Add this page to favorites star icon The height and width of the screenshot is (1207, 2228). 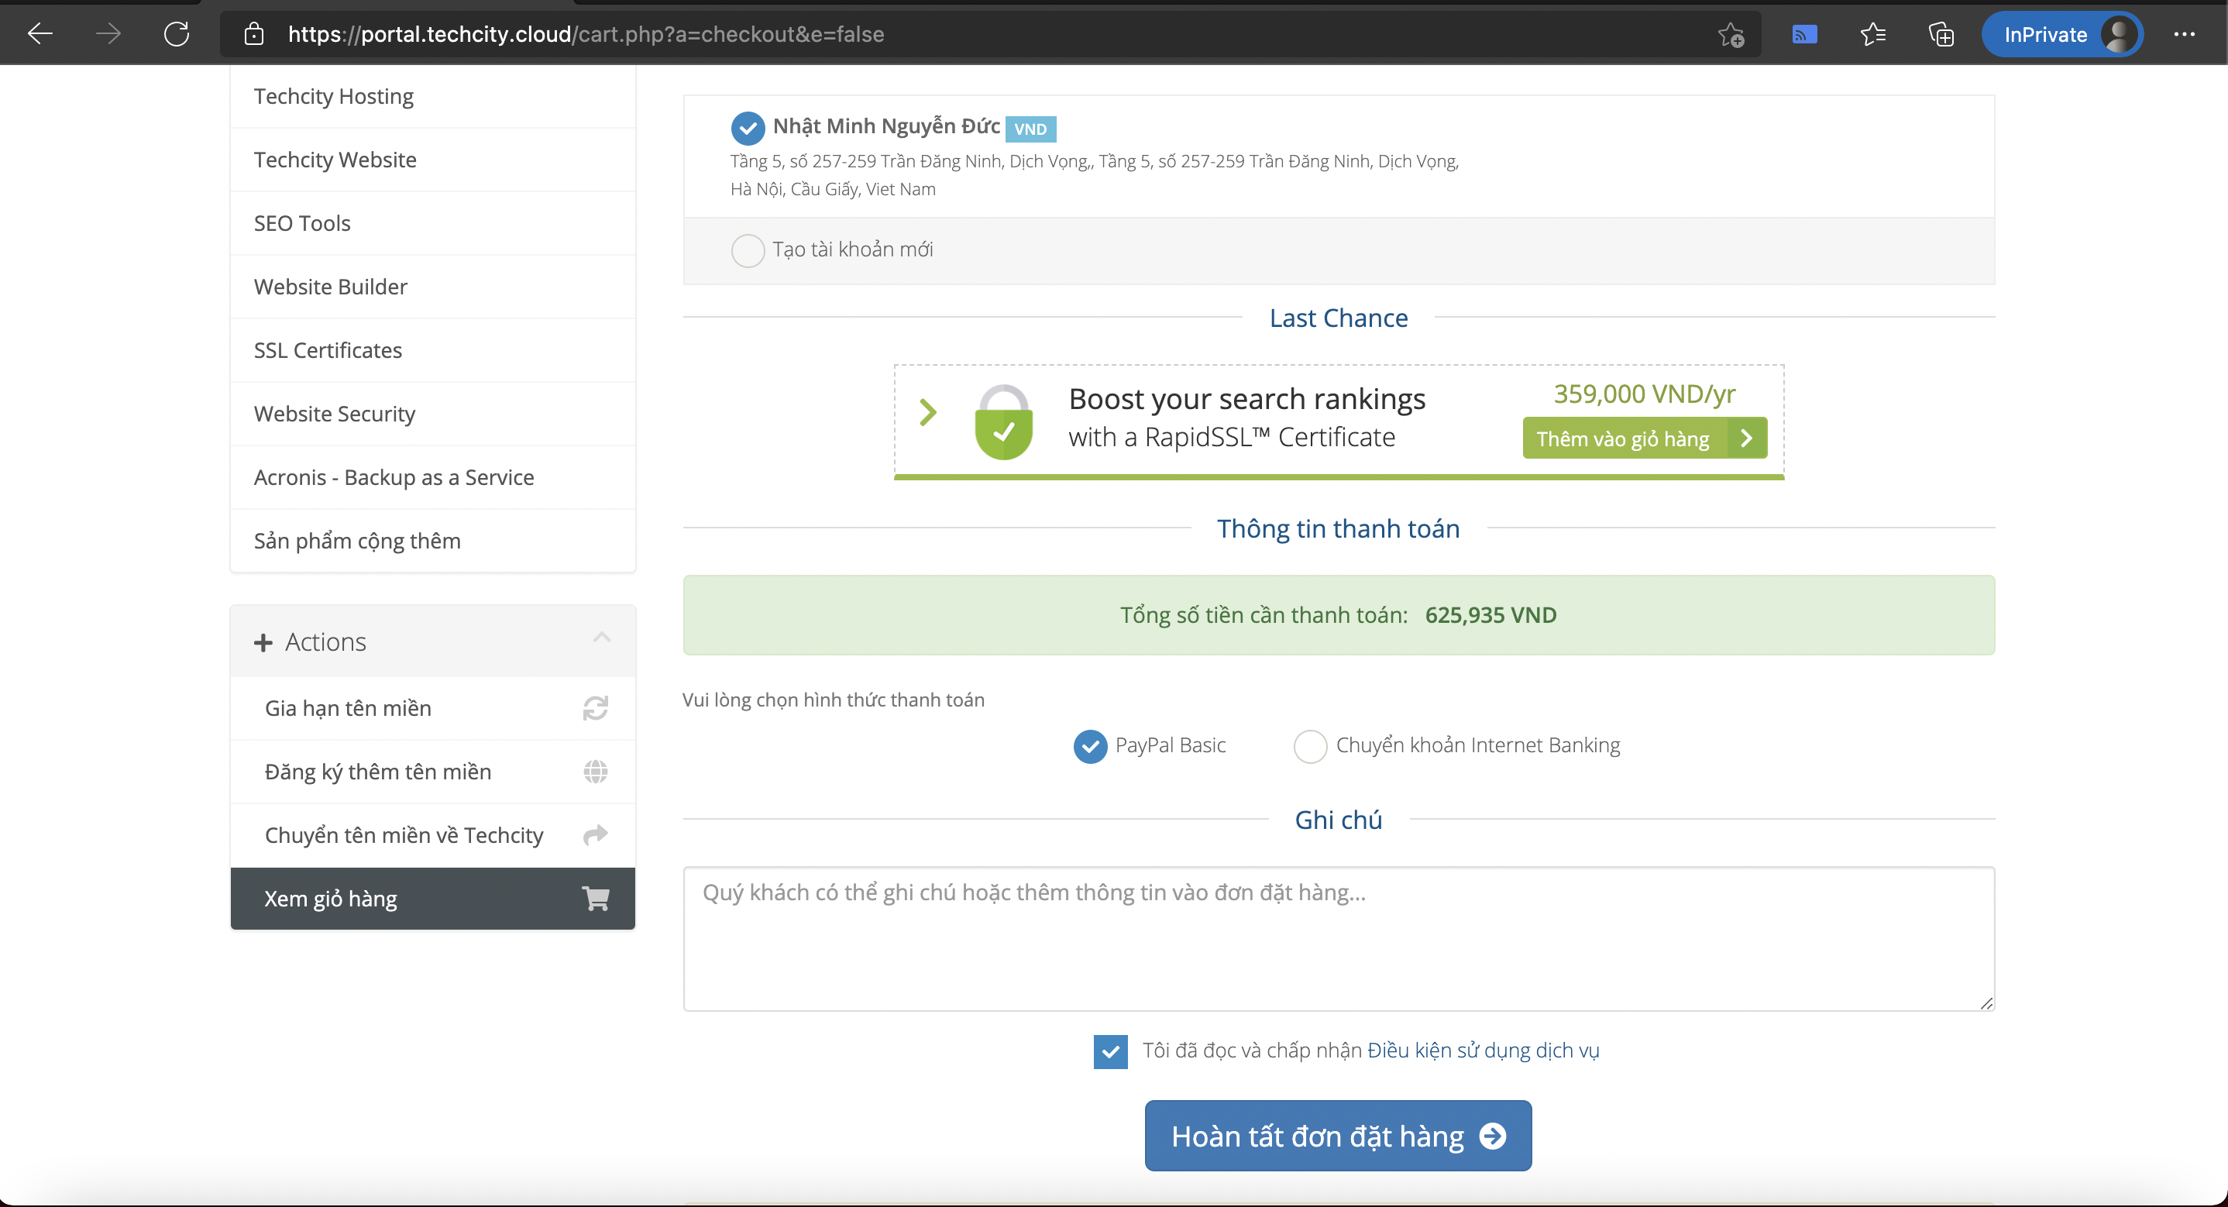1731,35
